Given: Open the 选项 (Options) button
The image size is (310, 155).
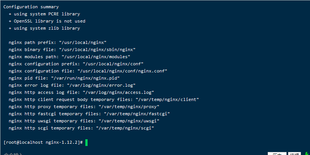Looking at the screenshot, I should pos(294,154).
